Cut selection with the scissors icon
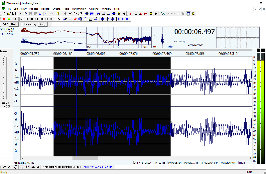The height and width of the screenshot is (174, 266). [x=21, y=14]
